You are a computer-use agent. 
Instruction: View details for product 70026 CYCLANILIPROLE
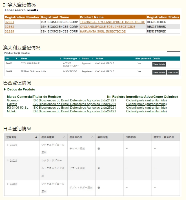(x=159, y=64)
